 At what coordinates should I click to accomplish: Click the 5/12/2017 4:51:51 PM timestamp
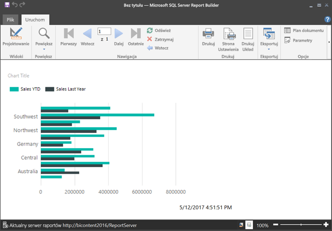pyautogui.click(x=205, y=207)
